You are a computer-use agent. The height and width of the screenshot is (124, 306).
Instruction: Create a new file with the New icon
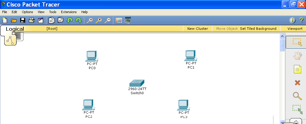click(4, 20)
